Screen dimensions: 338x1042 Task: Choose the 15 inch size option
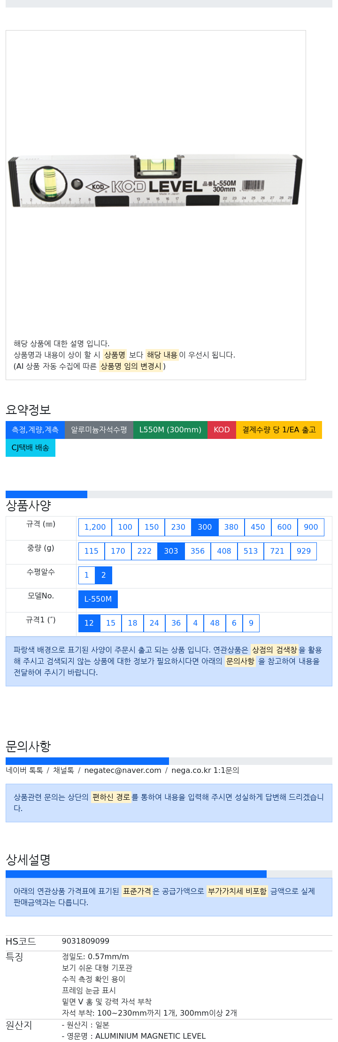[x=111, y=623]
